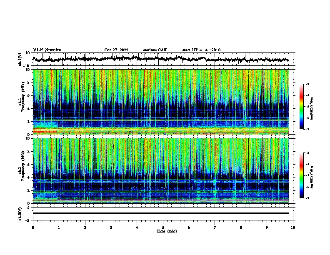Click the "station=GAK" header label

pos(155,50)
